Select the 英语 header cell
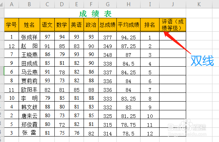219x142 pixels. coord(77,25)
